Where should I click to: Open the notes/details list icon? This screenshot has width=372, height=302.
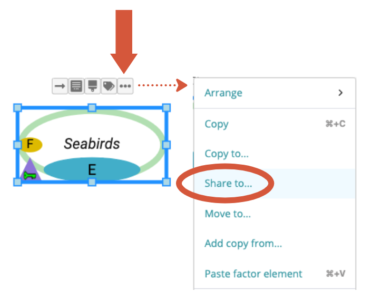pyautogui.click(x=76, y=86)
